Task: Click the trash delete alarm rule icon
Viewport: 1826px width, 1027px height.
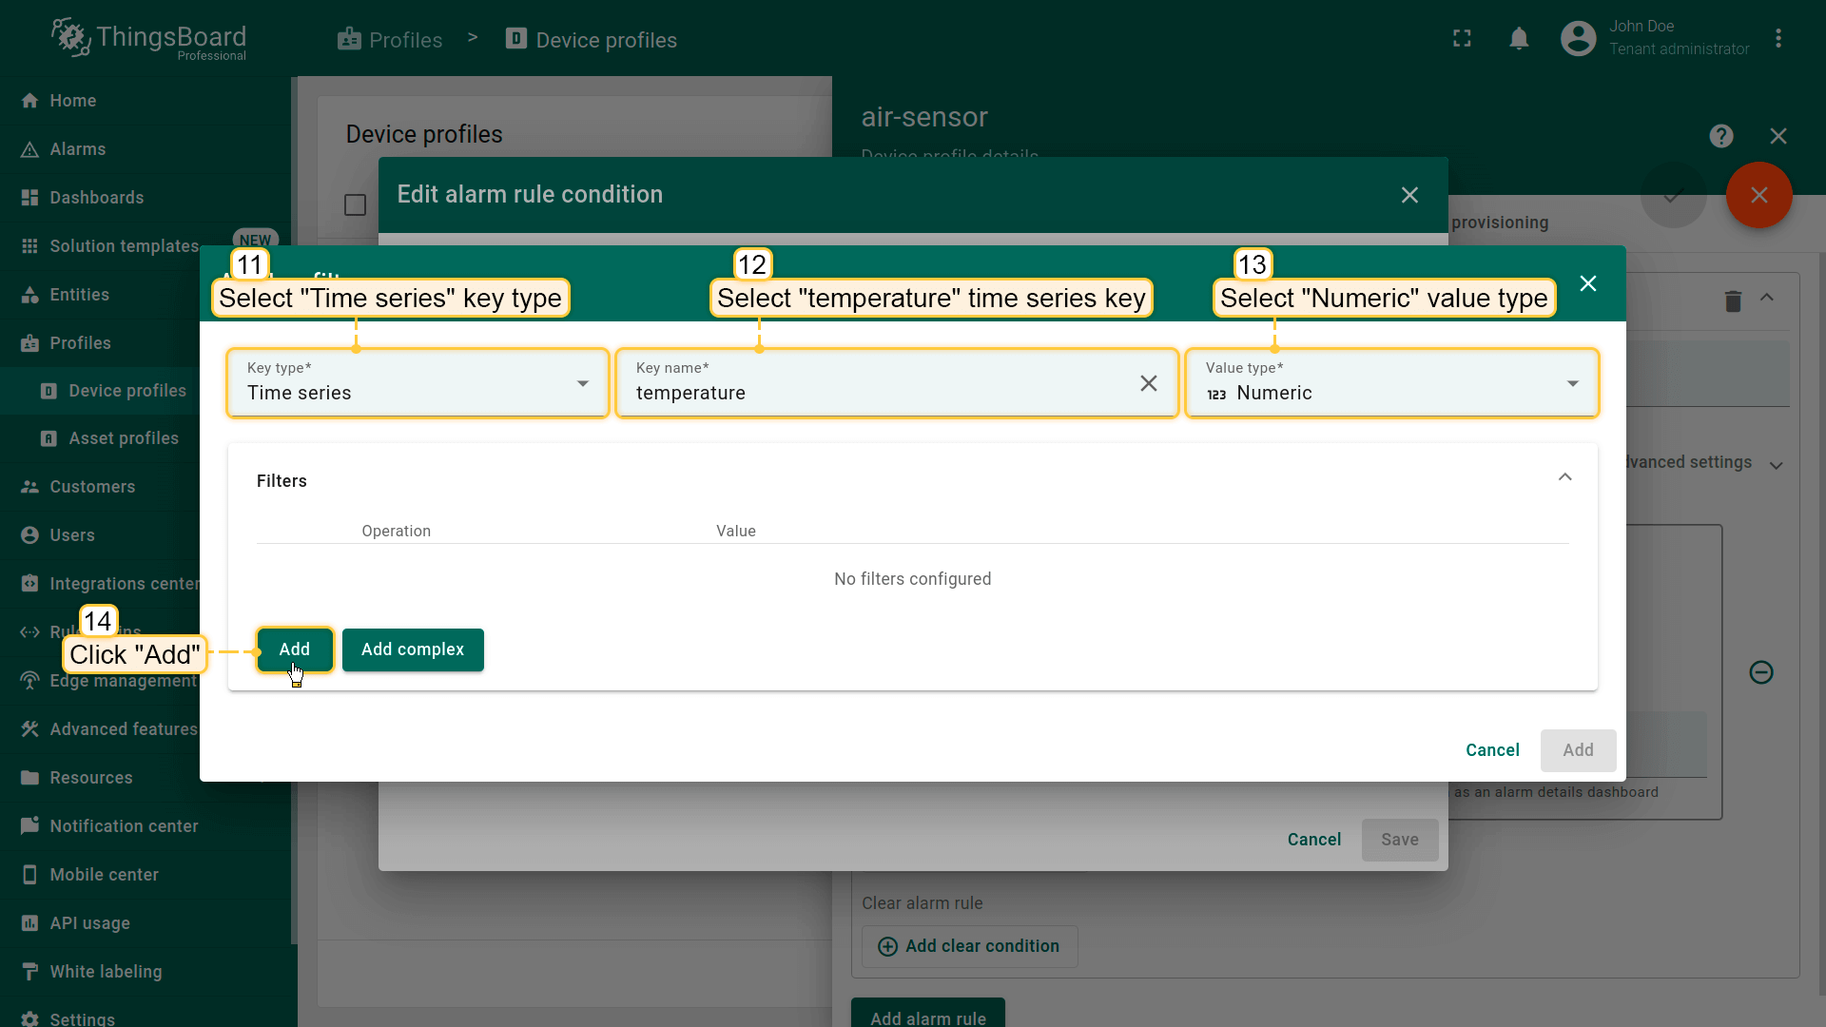Action: [1733, 301]
